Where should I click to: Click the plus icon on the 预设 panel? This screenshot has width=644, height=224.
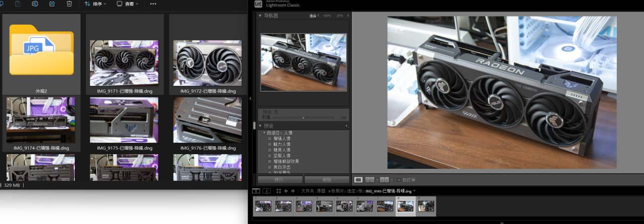[347, 126]
